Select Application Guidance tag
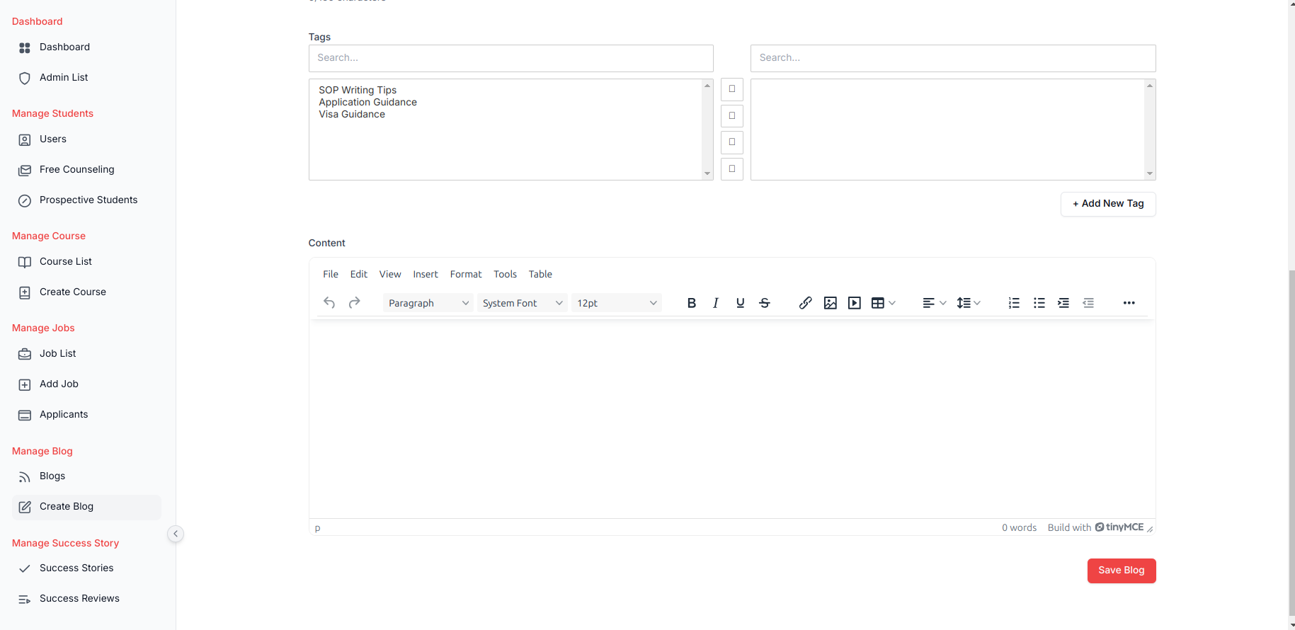 [x=367, y=102]
